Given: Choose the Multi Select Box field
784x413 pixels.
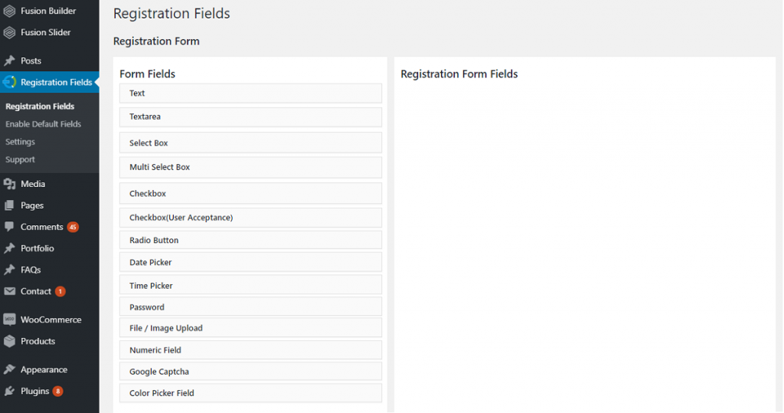Looking at the screenshot, I should (250, 167).
